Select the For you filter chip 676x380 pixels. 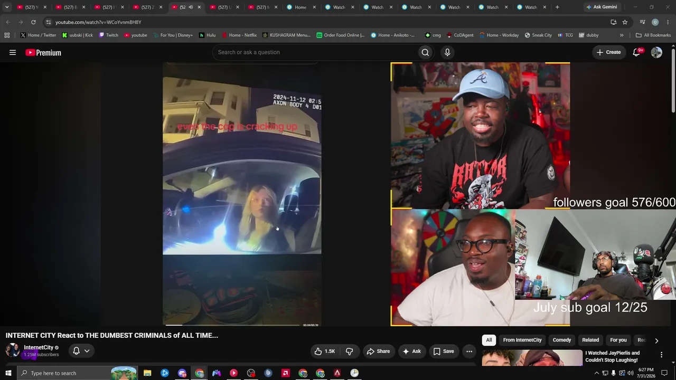pos(618,340)
